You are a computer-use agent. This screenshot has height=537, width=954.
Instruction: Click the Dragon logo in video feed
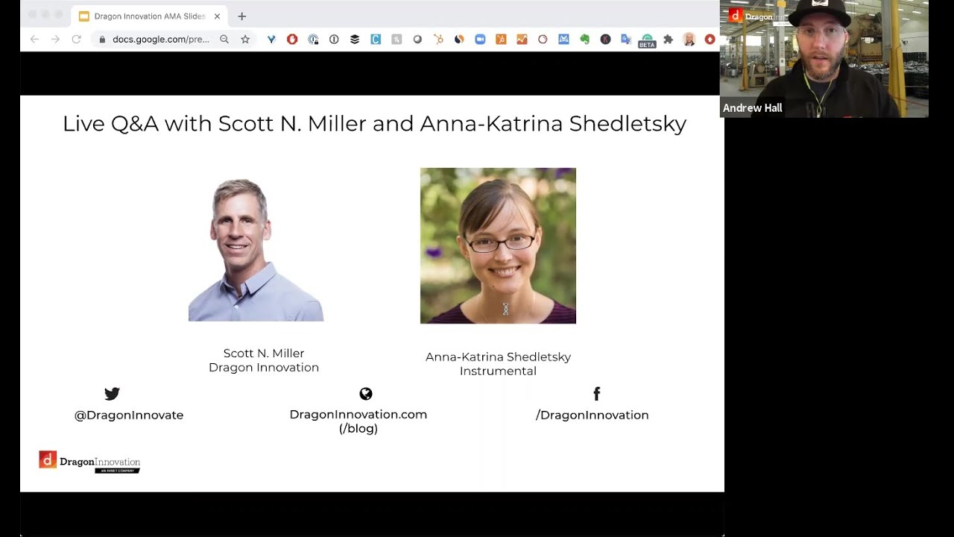click(756, 16)
